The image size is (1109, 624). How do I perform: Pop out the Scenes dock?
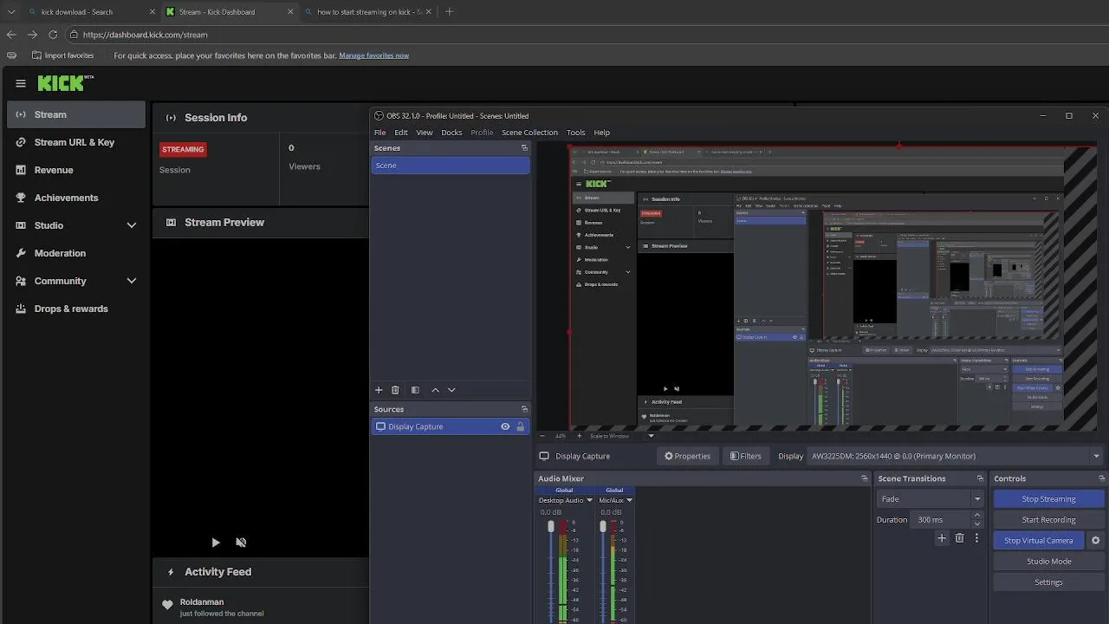(x=524, y=148)
